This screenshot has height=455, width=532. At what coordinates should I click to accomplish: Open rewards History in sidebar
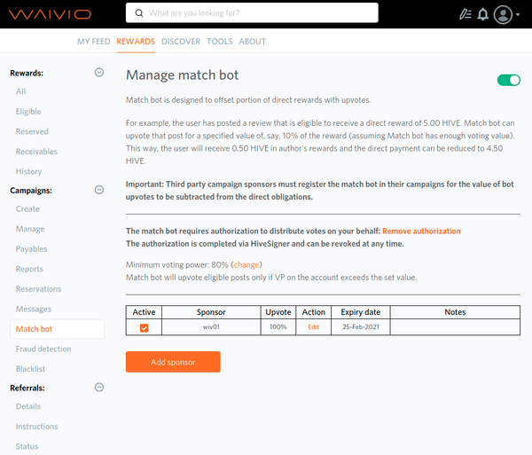pos(29,172)
